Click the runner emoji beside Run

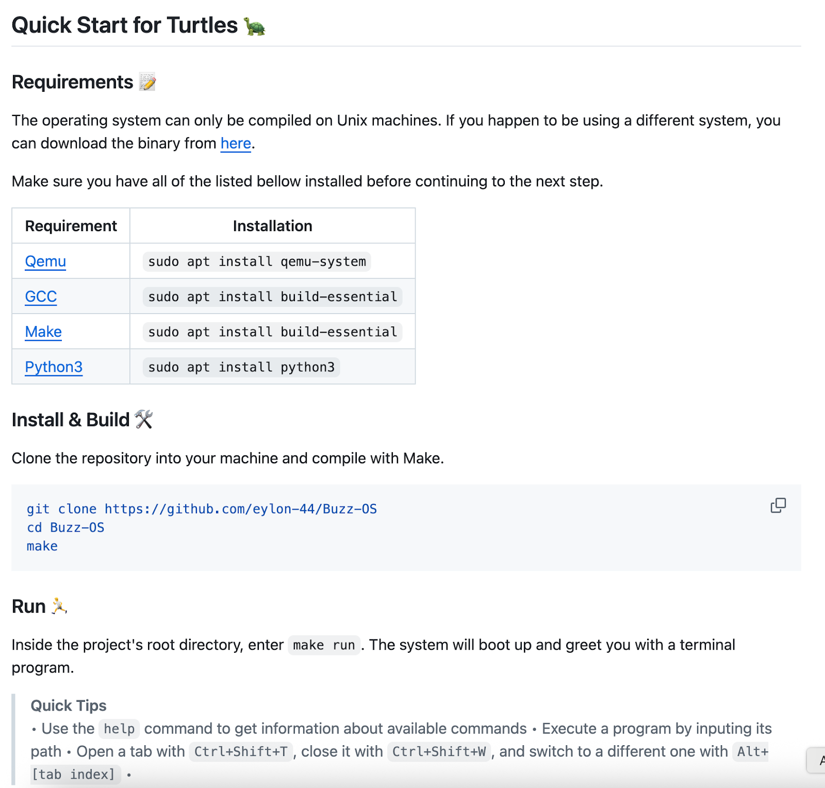pos(59,606)
